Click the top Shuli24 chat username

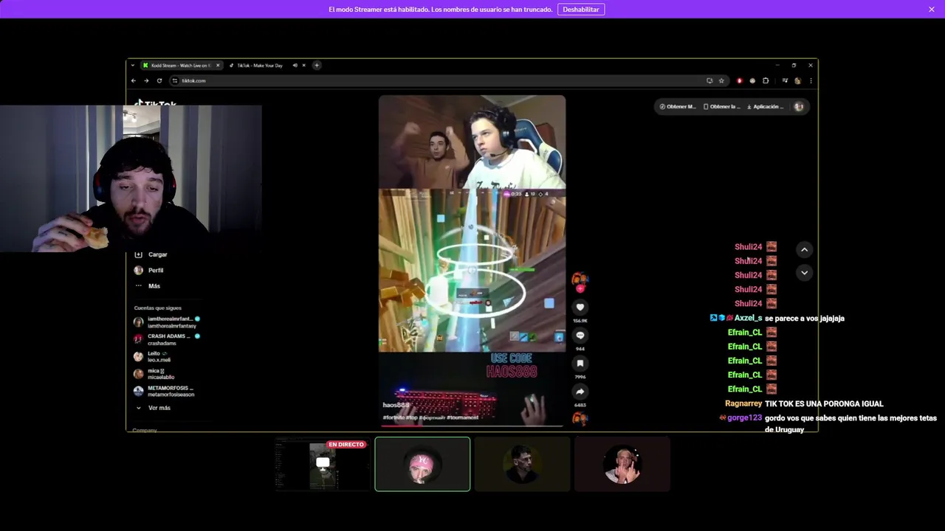click(x=748, y=247)
